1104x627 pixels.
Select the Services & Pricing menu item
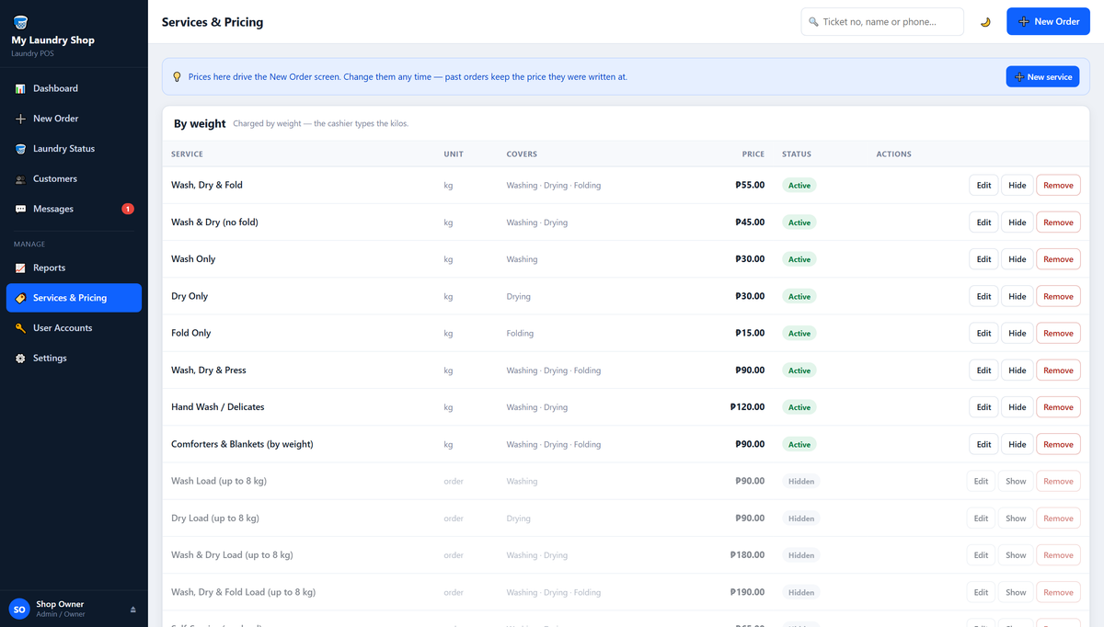pyautogui.click(x=74, y=298)
